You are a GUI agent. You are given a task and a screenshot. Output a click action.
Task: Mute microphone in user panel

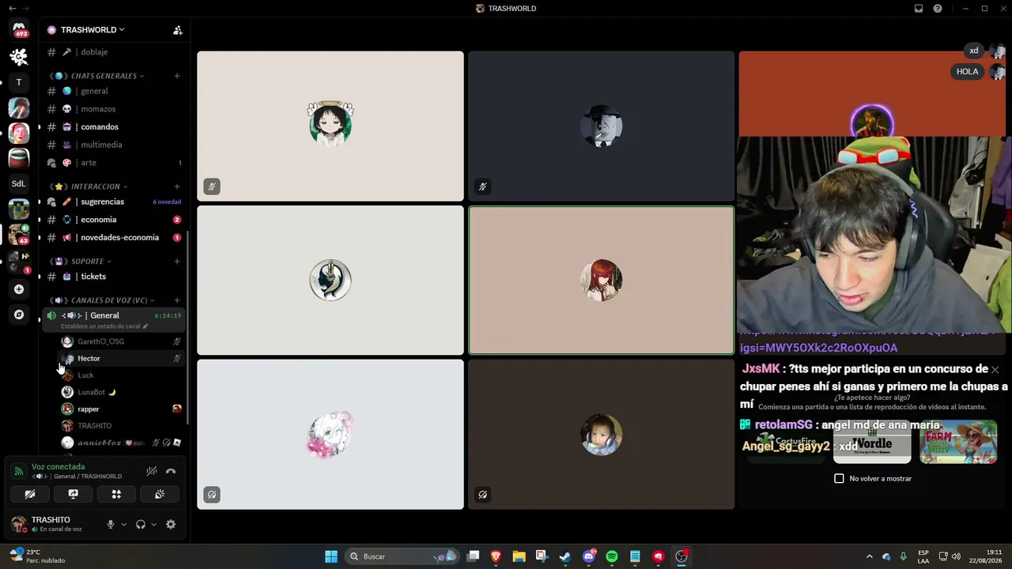(x=111, y=525)
